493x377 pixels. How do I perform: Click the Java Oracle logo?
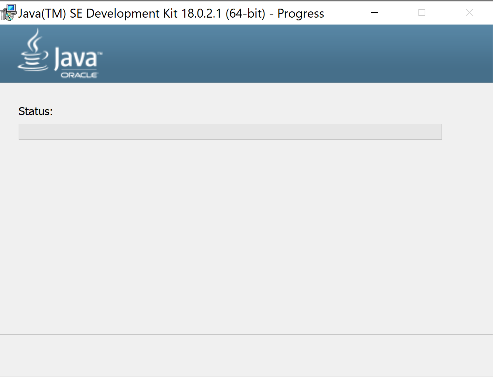pos(60,54)
